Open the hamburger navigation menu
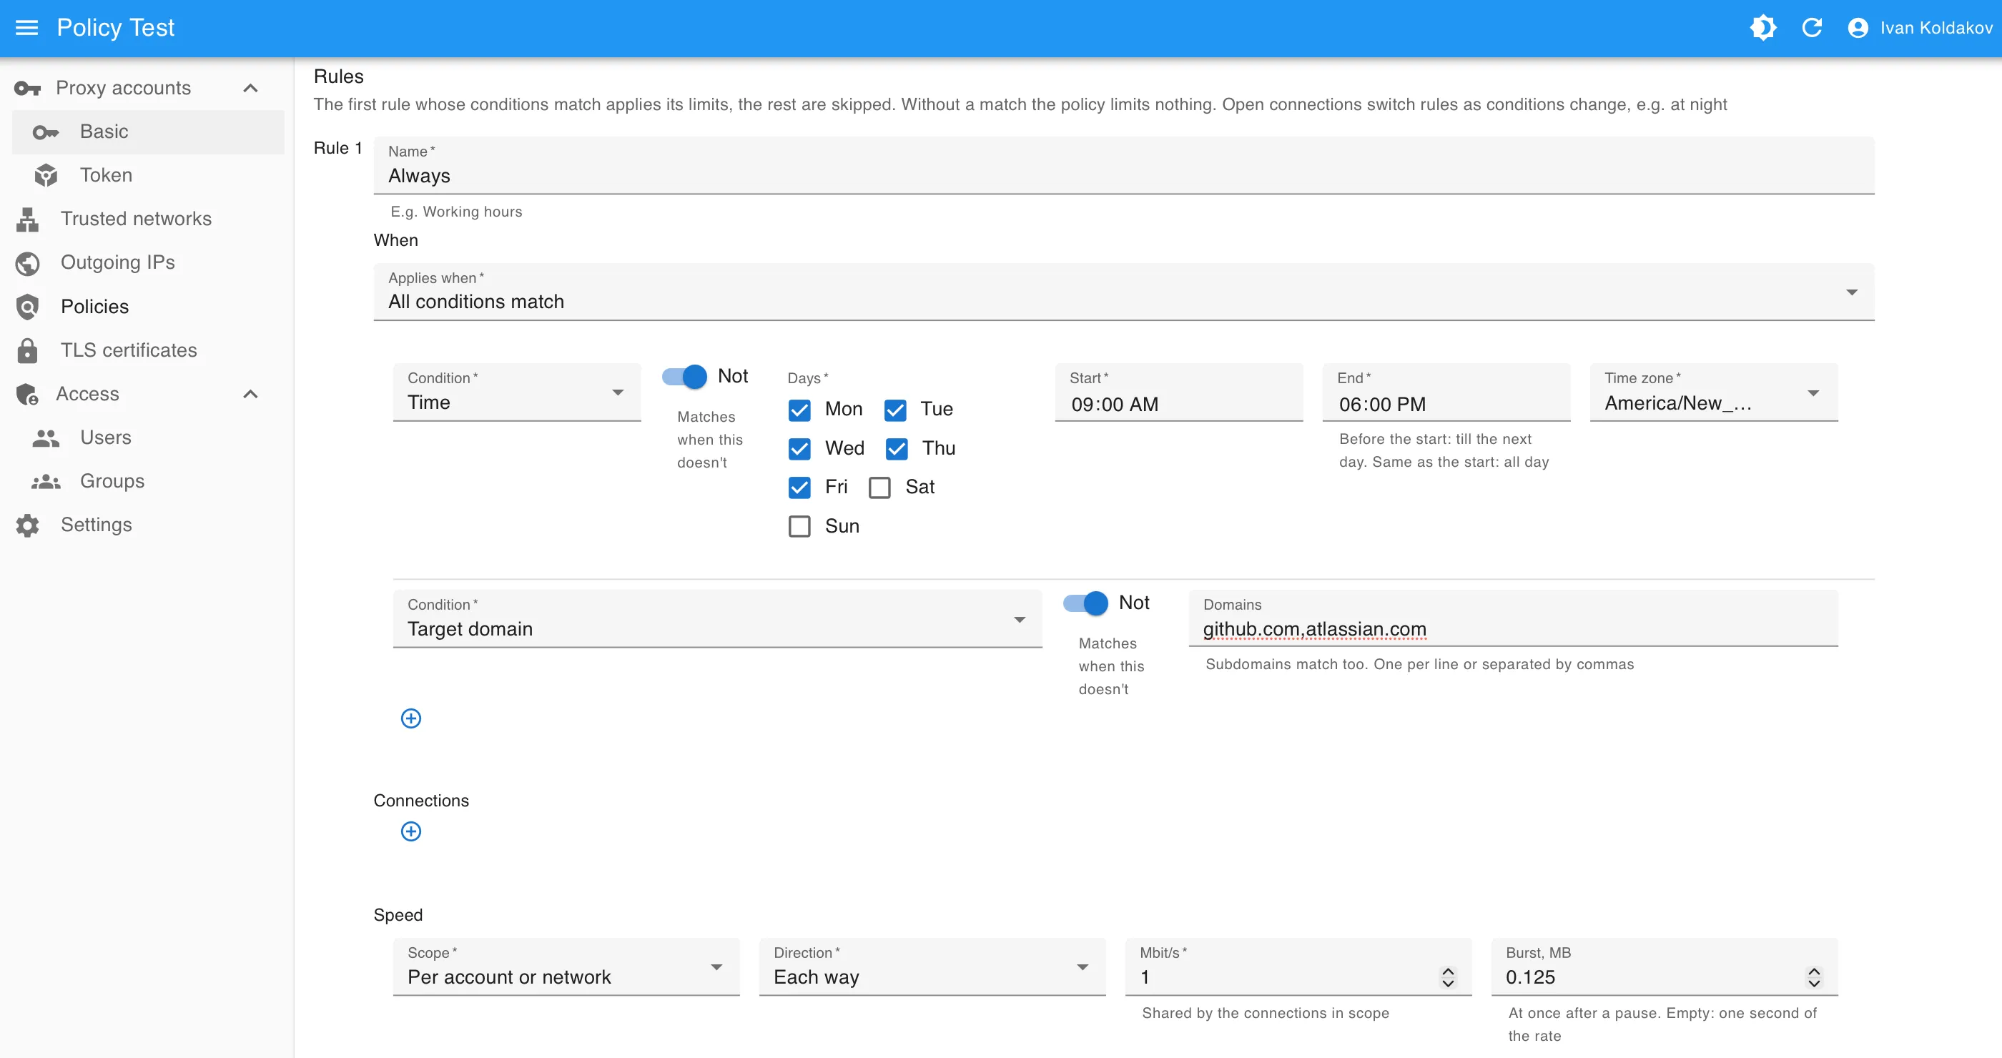The height and width of the screenshot is (1058, 2002). pos(27,28)
